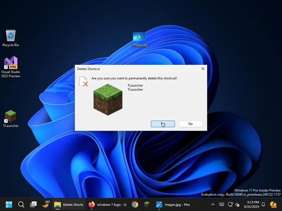Confirm deletion with the Yes button
Viewport: 282px width, 211px height.
pyautogui.click(x=163, y=124)
